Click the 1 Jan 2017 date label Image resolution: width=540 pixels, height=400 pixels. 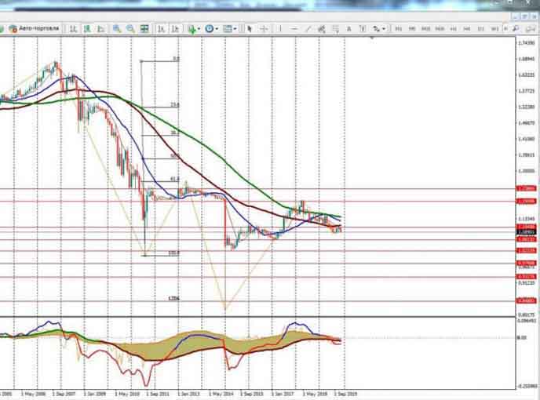coord(283,393)
